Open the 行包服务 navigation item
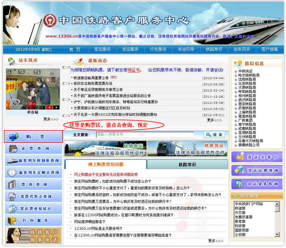This screenshot has width=286, height=248. click(158, 49)
